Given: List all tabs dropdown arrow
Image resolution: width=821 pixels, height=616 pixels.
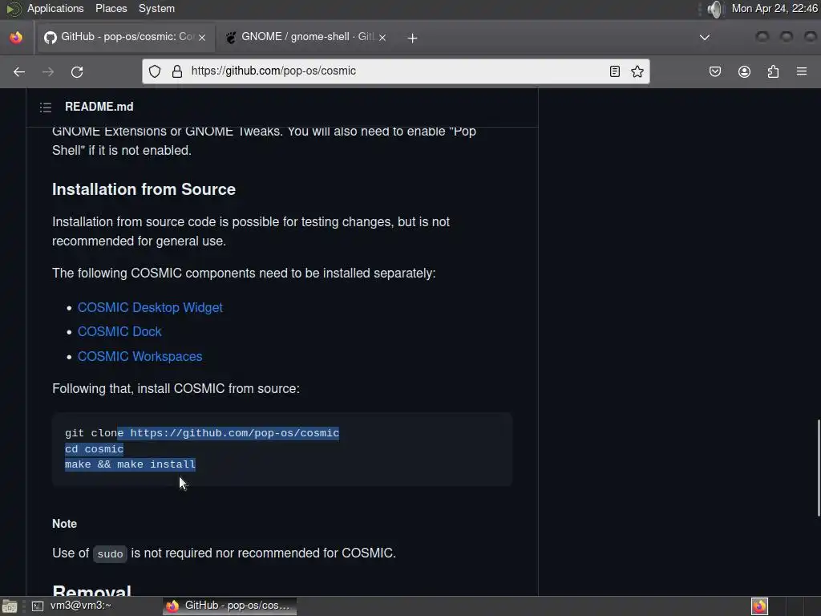Looking at the screenshot, I should pyautogui.click(x=705, y=38).
